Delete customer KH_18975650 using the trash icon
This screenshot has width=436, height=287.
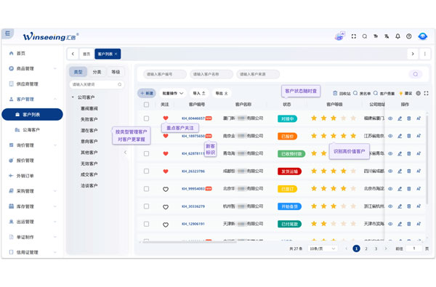coord(408,136)
